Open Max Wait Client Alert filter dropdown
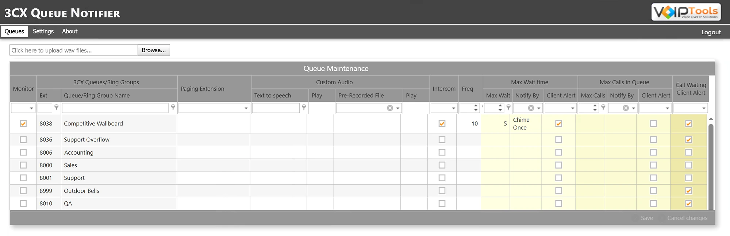Viewport: 730px width, 236px height. pyautogui.click(x=573, y=108)
